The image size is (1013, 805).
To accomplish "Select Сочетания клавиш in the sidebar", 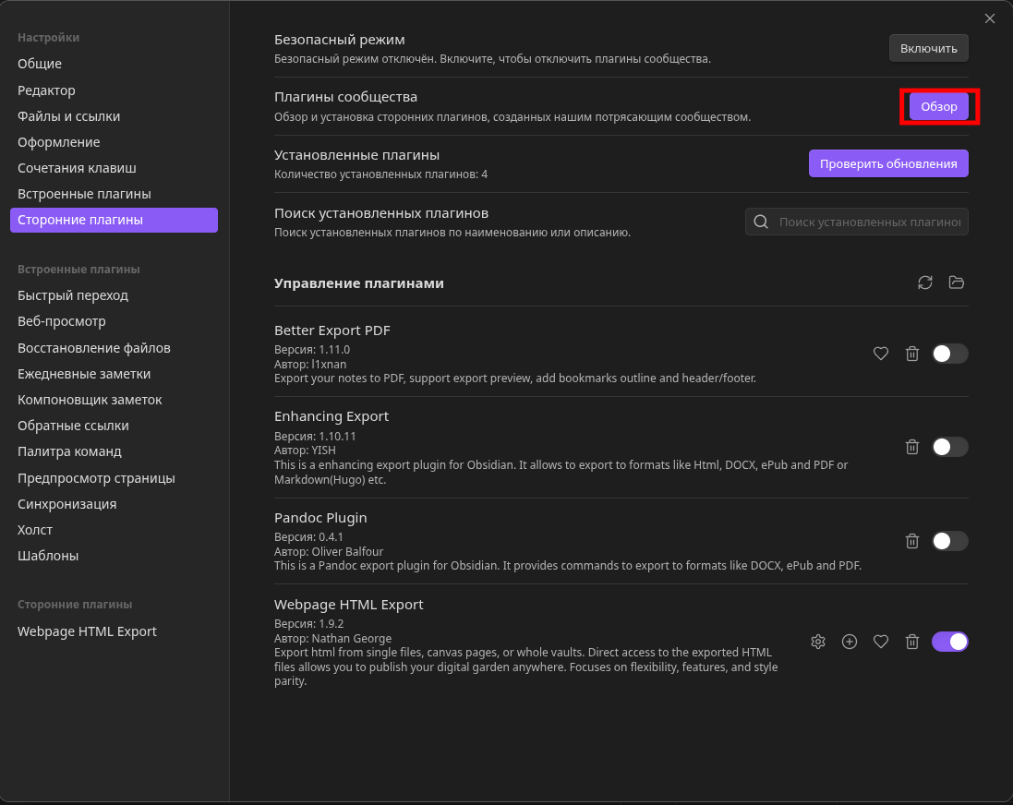I will click(77, 168).
